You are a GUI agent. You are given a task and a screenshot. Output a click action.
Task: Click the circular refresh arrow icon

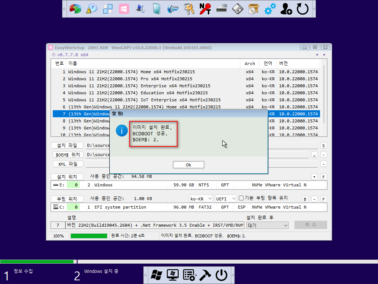click(x=302, y=9)
